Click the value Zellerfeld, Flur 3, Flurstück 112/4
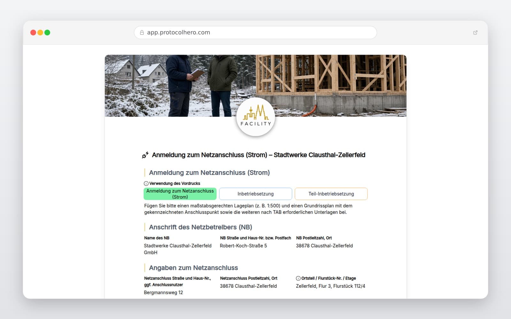 point(331,286)
